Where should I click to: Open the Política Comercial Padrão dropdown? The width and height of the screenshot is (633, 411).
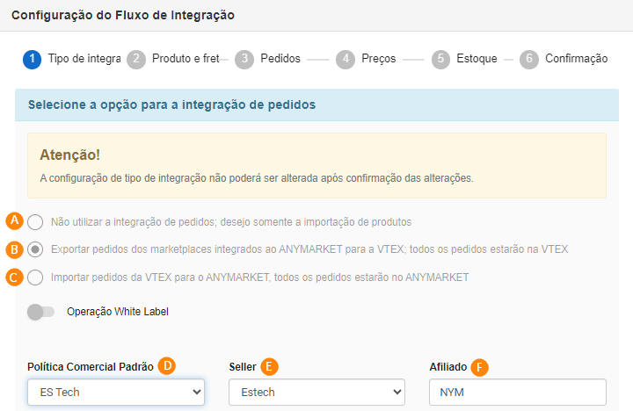tap(116, 393)
